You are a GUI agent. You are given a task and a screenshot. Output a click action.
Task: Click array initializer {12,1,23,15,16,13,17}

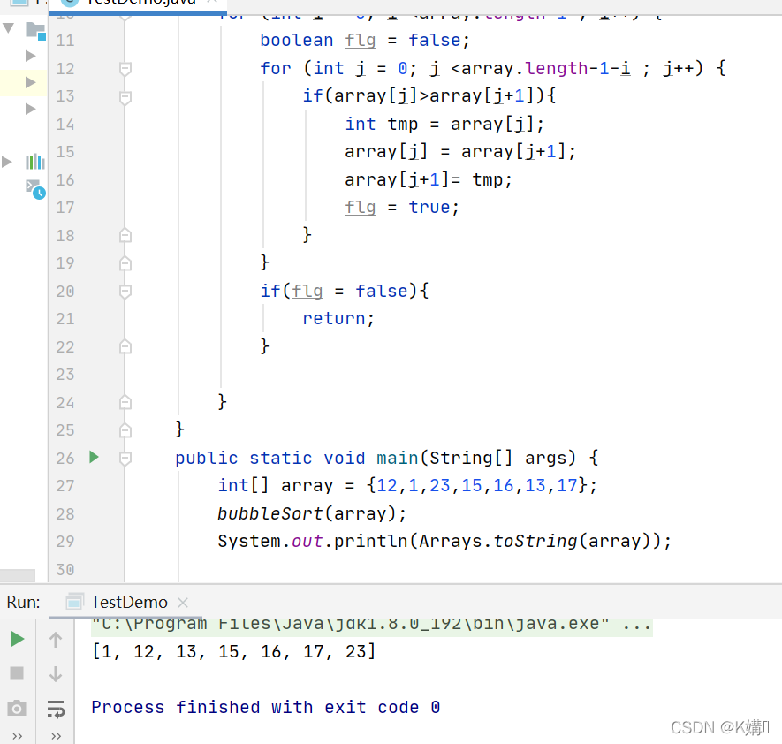coord(477,486)
